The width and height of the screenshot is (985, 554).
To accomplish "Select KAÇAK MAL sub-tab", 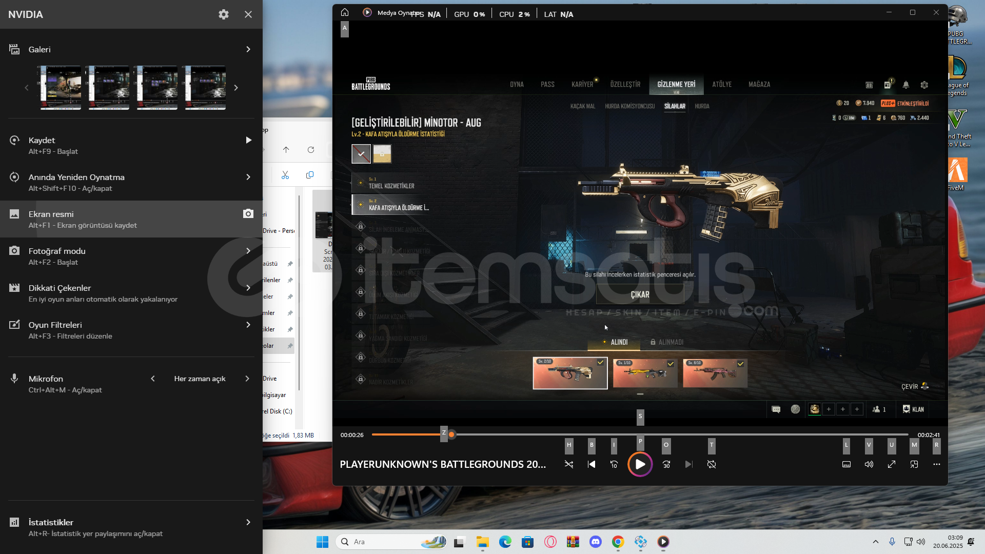I will (583, 106).
